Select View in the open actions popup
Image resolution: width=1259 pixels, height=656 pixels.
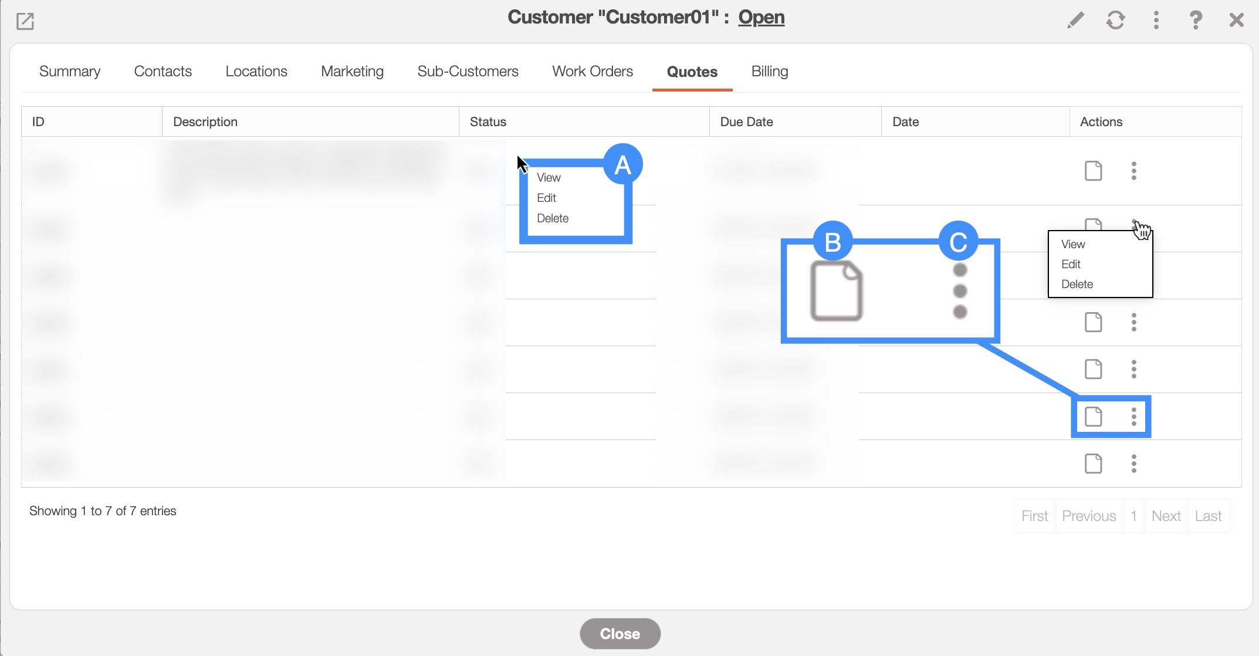point(1073,244)
